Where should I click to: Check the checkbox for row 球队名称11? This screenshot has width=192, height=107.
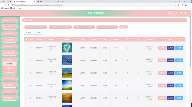(26, 85)
